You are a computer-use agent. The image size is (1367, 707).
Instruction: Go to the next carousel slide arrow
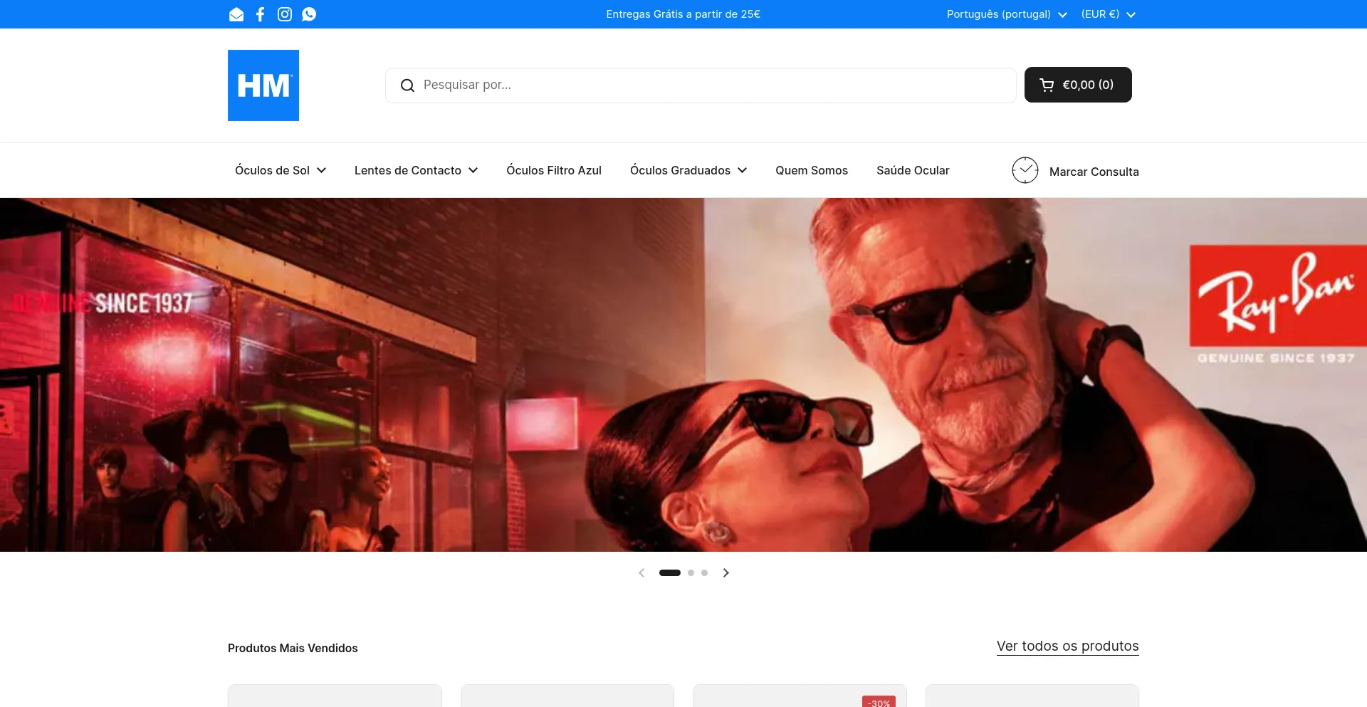click(726, 572)
